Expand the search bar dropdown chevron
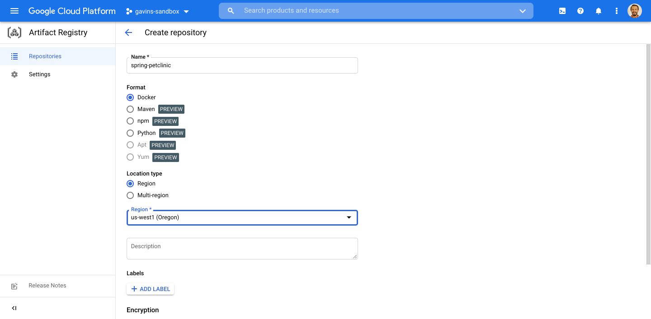The height and width of the screenshot is (319, 651). 523,11
